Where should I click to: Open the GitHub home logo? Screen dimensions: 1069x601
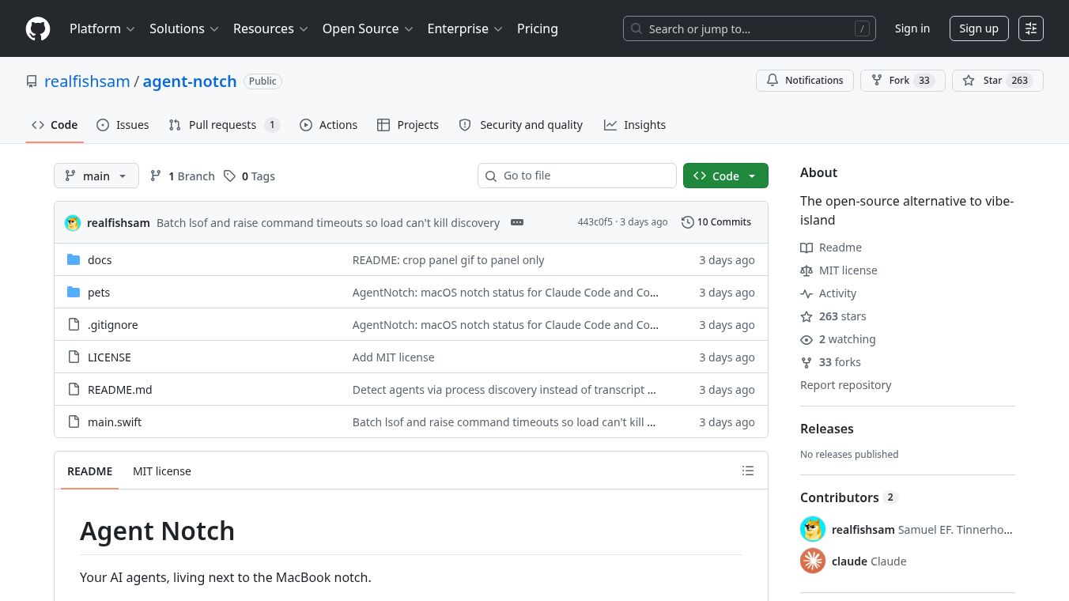coord(38,28)
